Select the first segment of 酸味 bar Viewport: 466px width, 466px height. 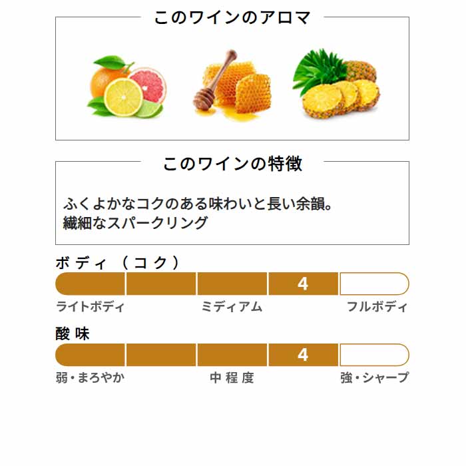point(90,355)
